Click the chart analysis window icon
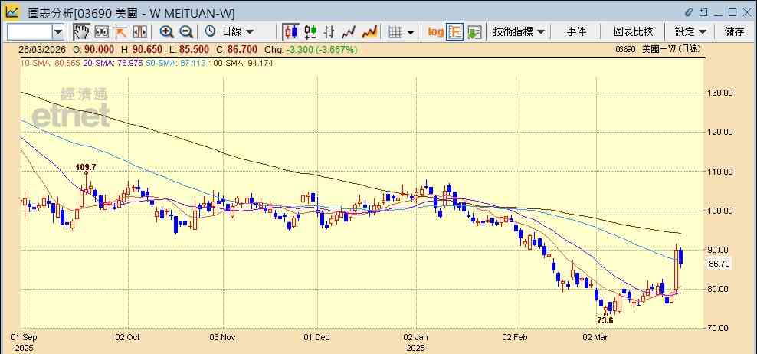Viewport: 757px width, 354px height. click(12, 12)
